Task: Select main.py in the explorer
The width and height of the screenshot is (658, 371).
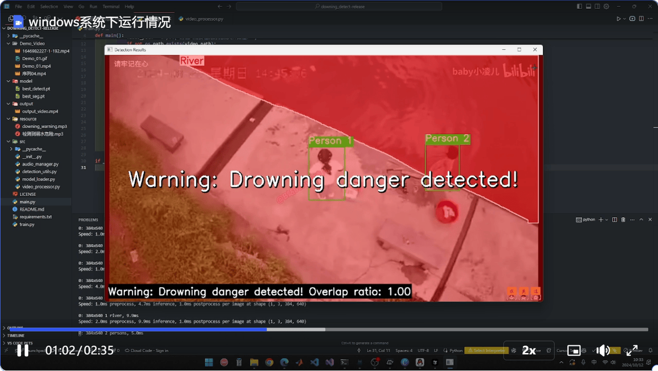Action: pos(27,202)
